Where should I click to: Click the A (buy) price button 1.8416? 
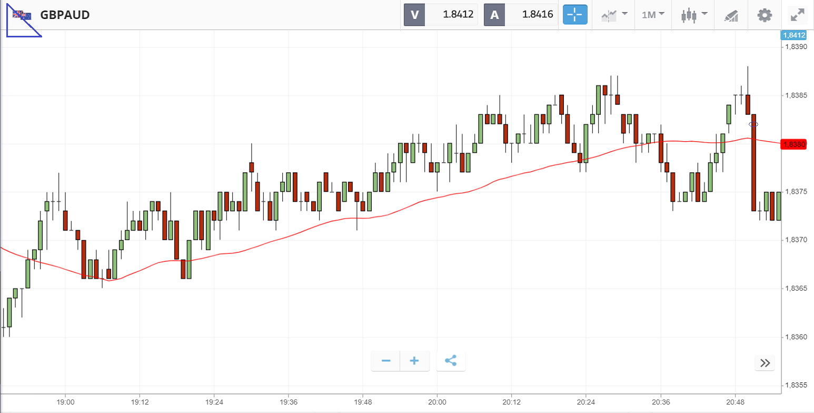(521, 15)
